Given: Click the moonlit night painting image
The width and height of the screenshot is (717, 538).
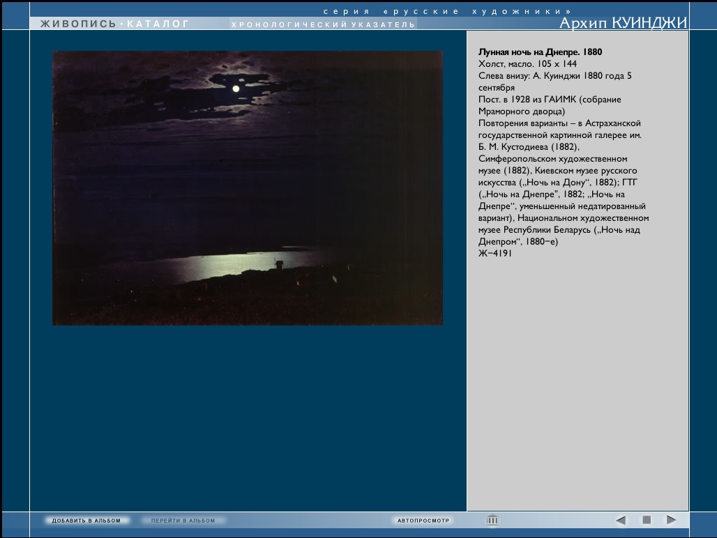Looking at the screenshot, I should (x=248, y=188).
